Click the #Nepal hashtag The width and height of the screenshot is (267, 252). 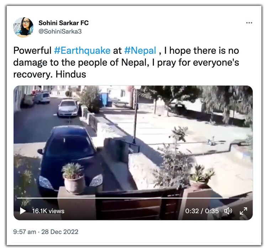tap(140, 51)
